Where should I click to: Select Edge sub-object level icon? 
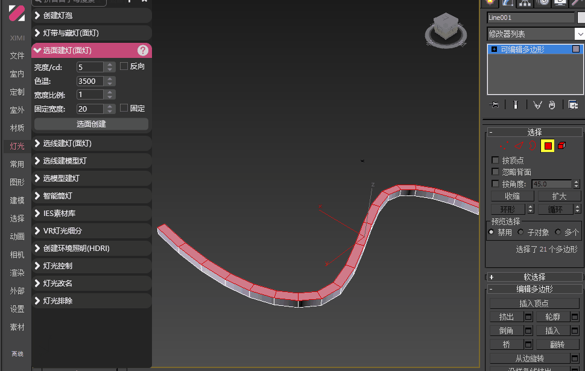(519, 146)
